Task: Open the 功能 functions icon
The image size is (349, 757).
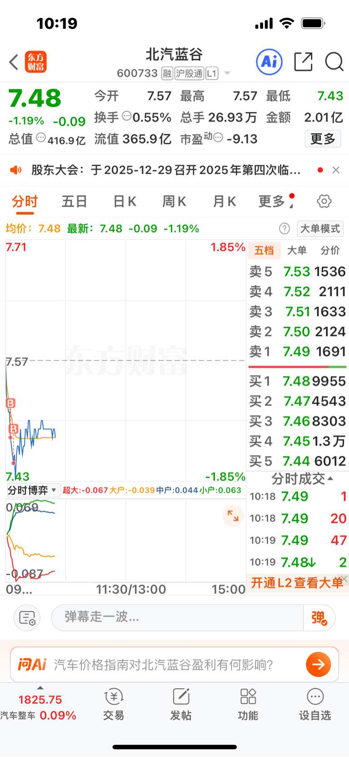Action: click(248, 704)
